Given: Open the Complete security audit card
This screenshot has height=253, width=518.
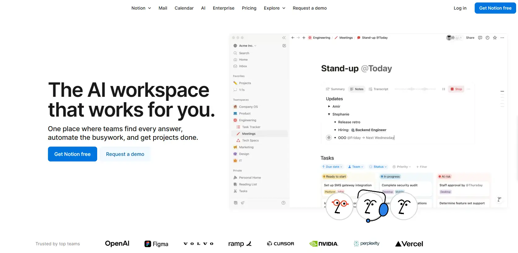Looking at the screenshot, I should (x=406, y=188).
